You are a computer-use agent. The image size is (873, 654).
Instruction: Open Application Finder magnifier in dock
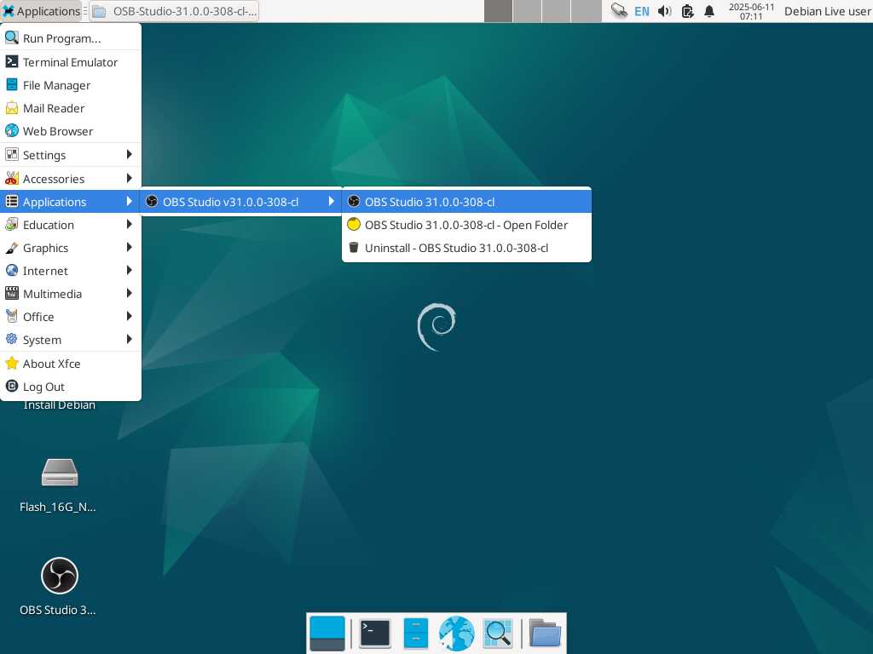(x=498, y=634)
